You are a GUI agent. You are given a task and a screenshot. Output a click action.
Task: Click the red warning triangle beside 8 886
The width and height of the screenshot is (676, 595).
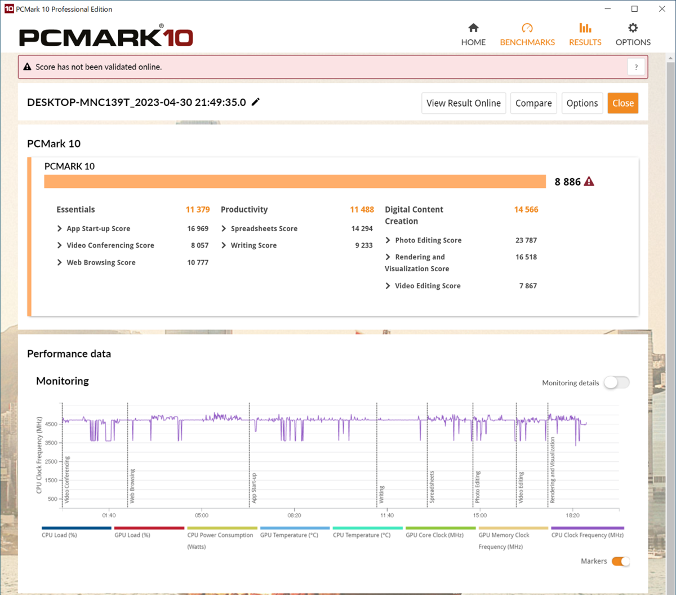click(x=589, y=182)
